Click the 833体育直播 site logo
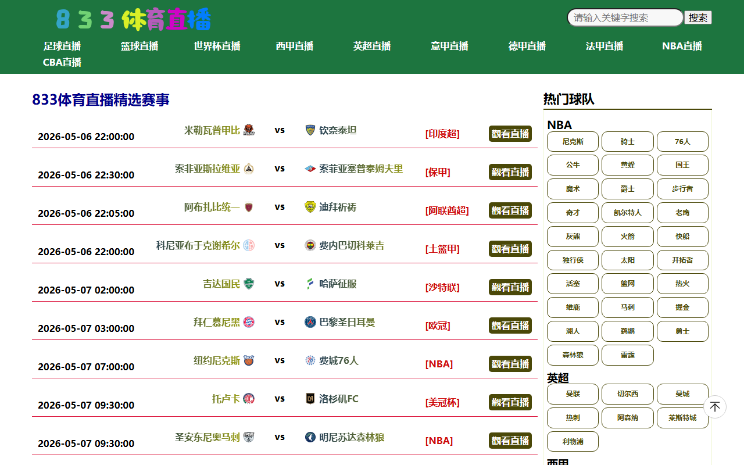The image size is (744, 465). [x=134, y=19]
